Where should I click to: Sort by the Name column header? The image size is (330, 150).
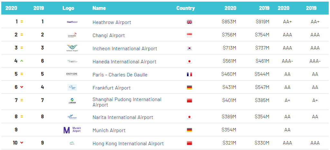99,8
